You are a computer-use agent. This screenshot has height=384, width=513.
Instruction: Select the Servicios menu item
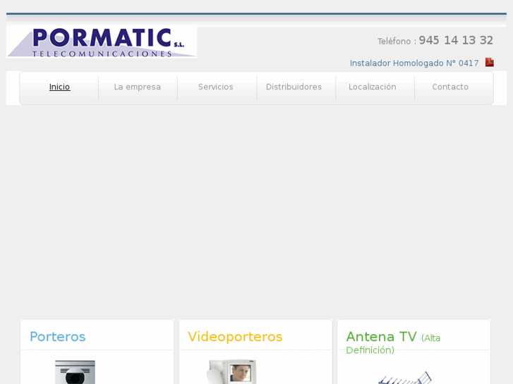(216, 87)
